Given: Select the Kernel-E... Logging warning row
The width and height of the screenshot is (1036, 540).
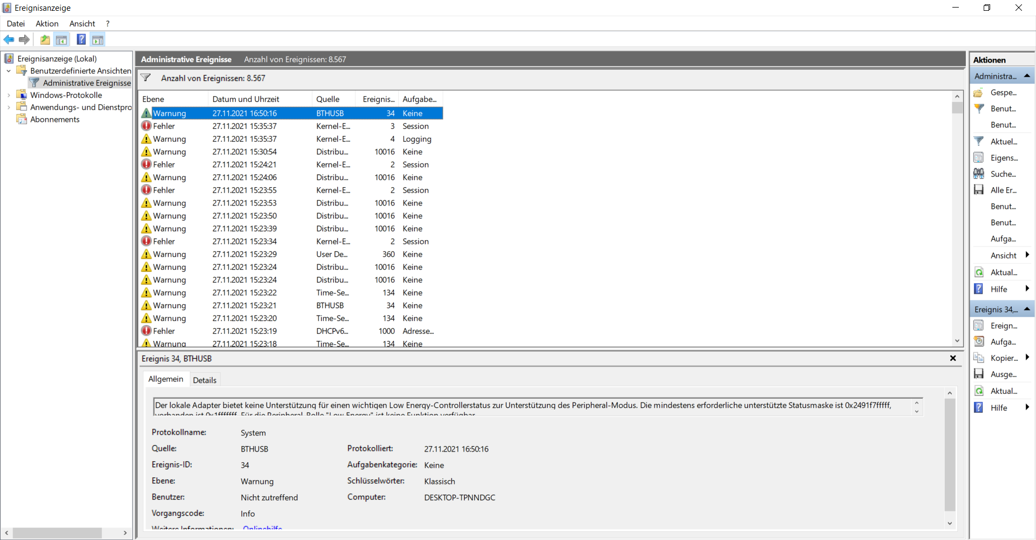Looking at the screenshot, I should 291,139.
